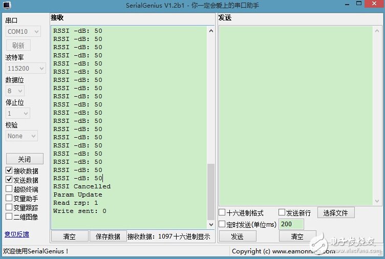Click the 'Write sent: 0' log line
385x259 pixels.
[x=80, y=211]
